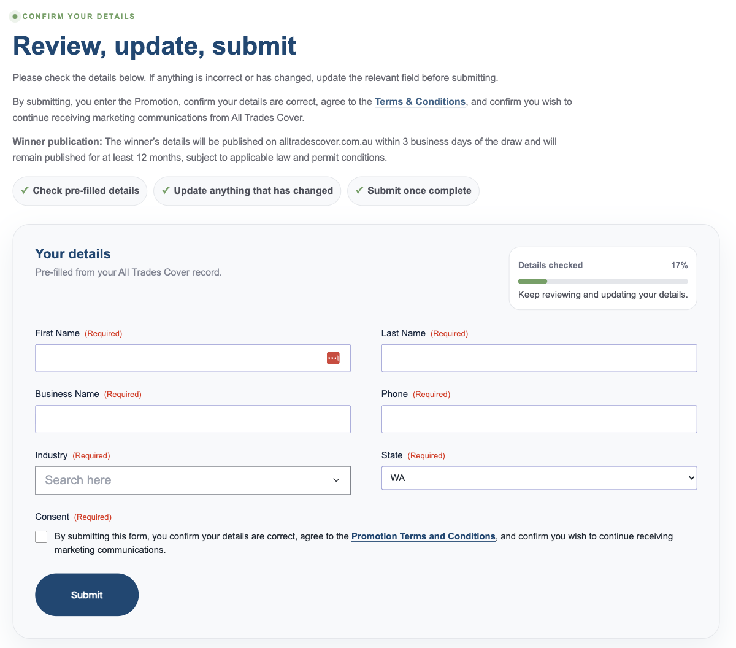The width and height of the screenshot is (736, 648).
Task: Click the 'Submit once complete' pill
Action: pyautogui.click(x=413, y=191)
